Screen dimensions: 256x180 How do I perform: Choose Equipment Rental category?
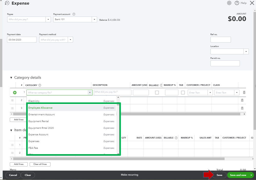point(72,121)
